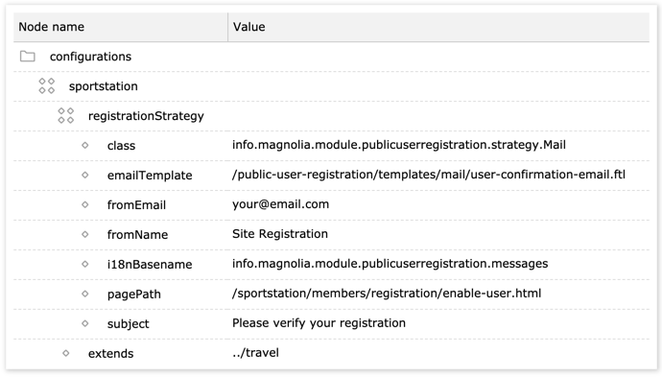The height and width of the screenshot is (378, 662).
Task: Click the enable-user.html path value
Action: pos(387,294)
